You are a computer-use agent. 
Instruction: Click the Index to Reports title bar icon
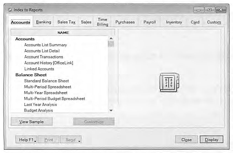10,10
